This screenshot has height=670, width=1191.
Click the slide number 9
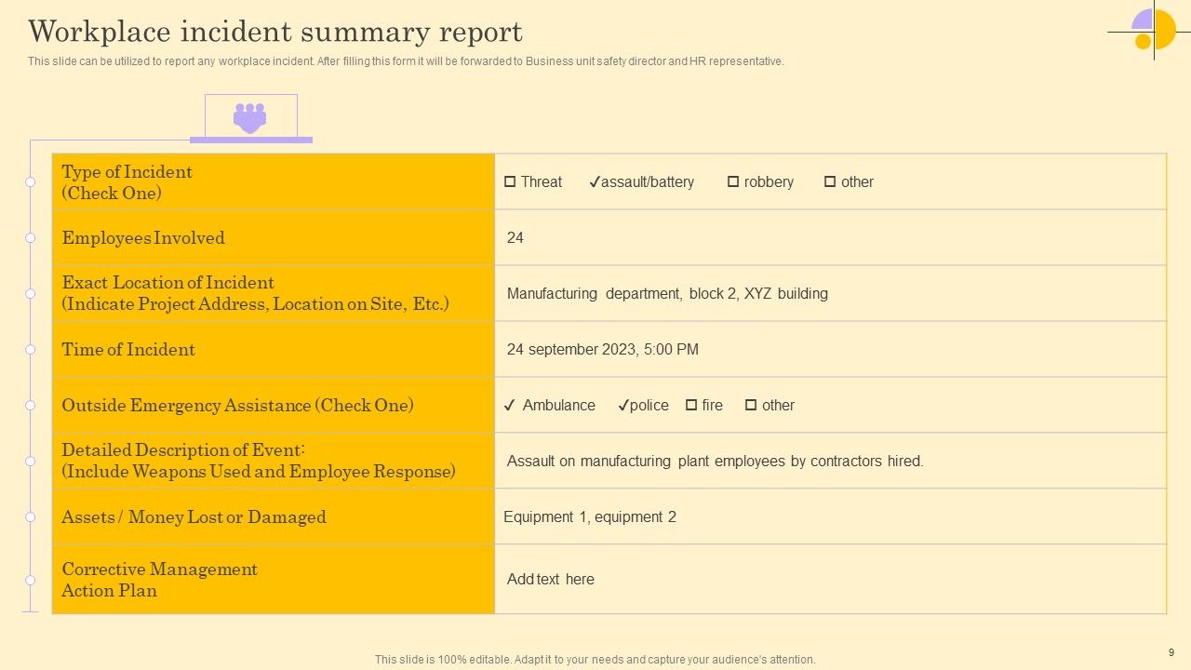[x=1171, y=652]
